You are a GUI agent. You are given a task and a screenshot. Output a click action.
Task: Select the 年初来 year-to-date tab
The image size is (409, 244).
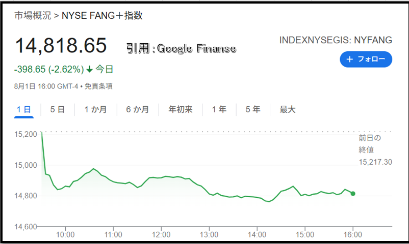pyautogui.click(x=180, y=109)
